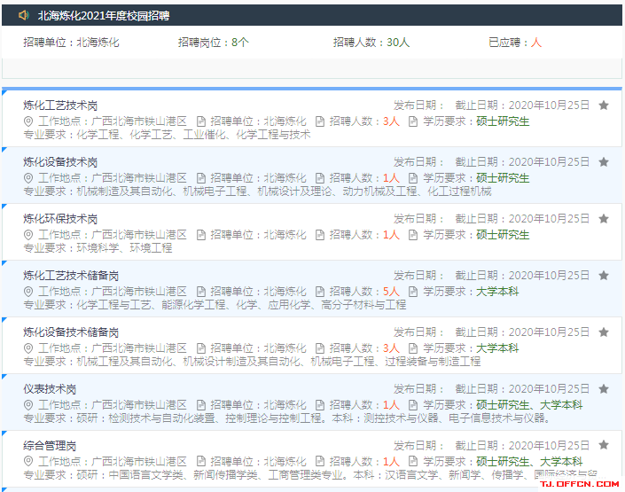This screenshot has height=492, width=625.
Task: Click 学历要求 document icon in 炼化环保技术岗 row
Action: coord(413,235)
